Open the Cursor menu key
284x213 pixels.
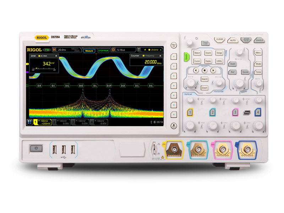[197, 61]
